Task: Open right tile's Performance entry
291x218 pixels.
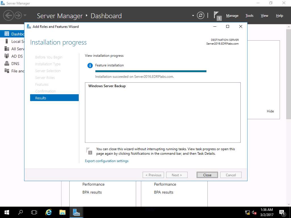Action: [165, 184]
